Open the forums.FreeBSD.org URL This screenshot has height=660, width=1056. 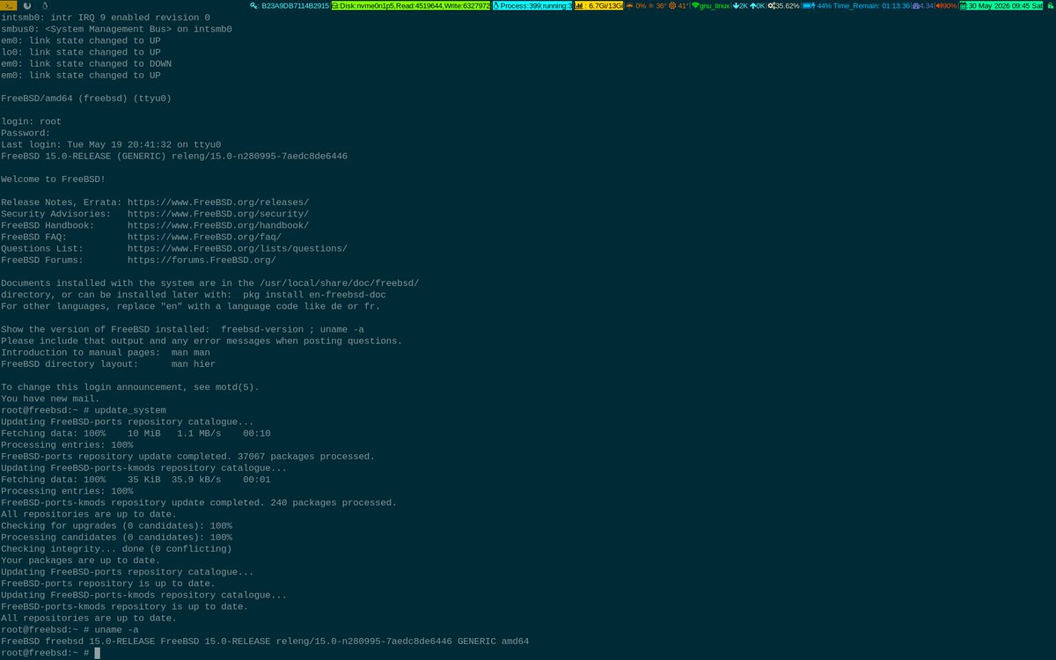tap(202, 260)
